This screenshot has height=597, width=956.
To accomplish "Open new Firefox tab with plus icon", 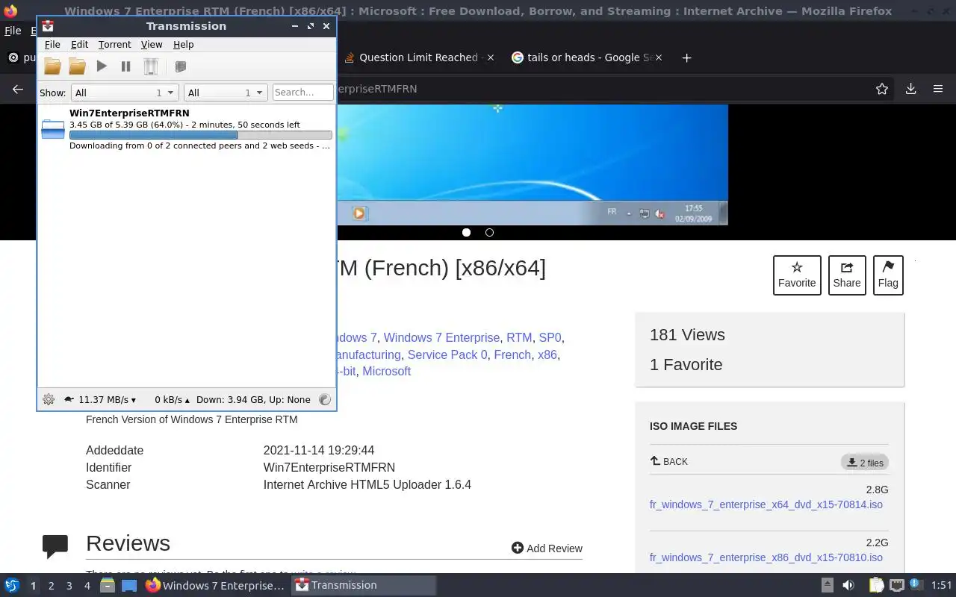I will 686,57.
